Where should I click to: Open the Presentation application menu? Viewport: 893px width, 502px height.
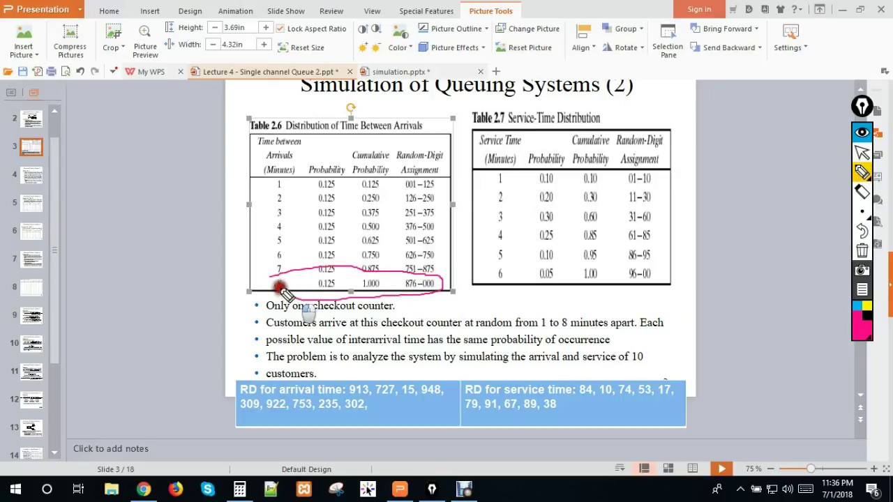pos(42,9)
